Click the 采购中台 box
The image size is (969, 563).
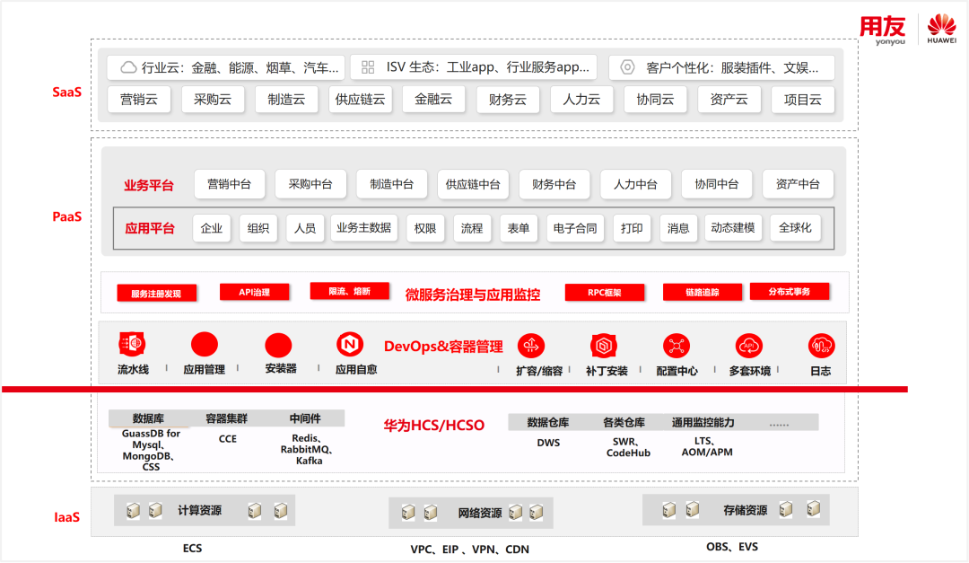click(310, 184)
